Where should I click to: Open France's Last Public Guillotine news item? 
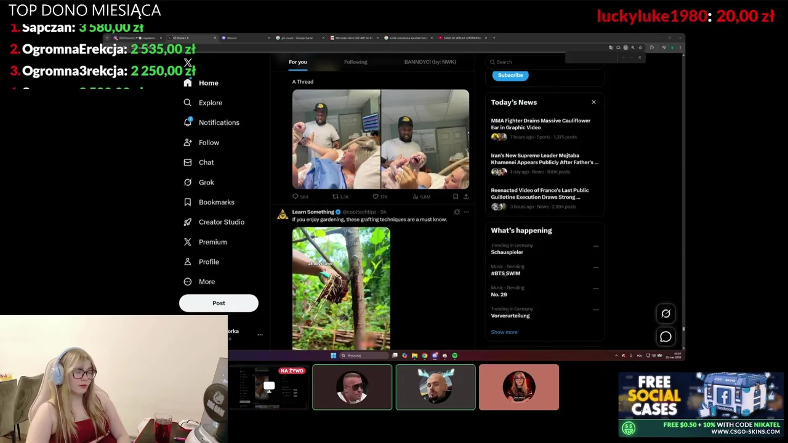coord(544,198)
